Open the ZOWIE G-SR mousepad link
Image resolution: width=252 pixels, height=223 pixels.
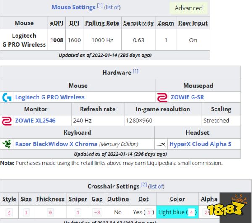pos(187,97)
